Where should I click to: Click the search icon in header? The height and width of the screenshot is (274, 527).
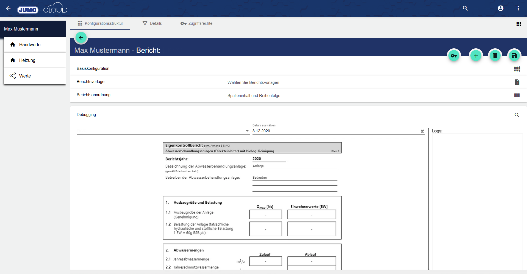pyautogui.click(x=465, y=8)
